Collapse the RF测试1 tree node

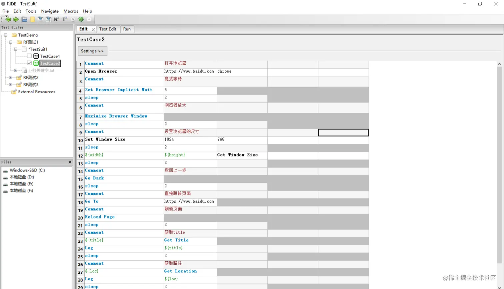[11, 42]
